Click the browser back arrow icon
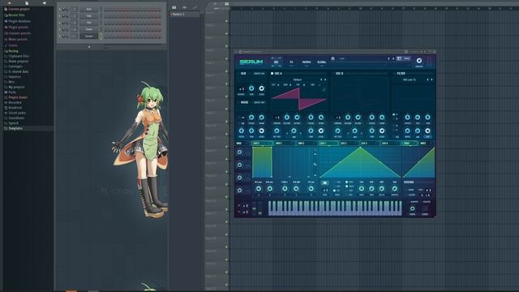The image size is (519, 292). (x=9, y=3)
